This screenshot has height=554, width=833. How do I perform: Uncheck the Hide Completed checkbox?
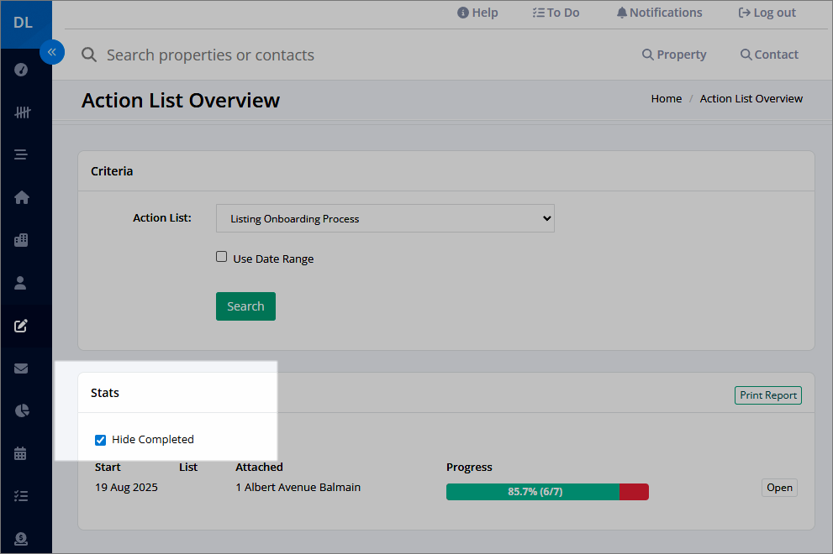100,439
